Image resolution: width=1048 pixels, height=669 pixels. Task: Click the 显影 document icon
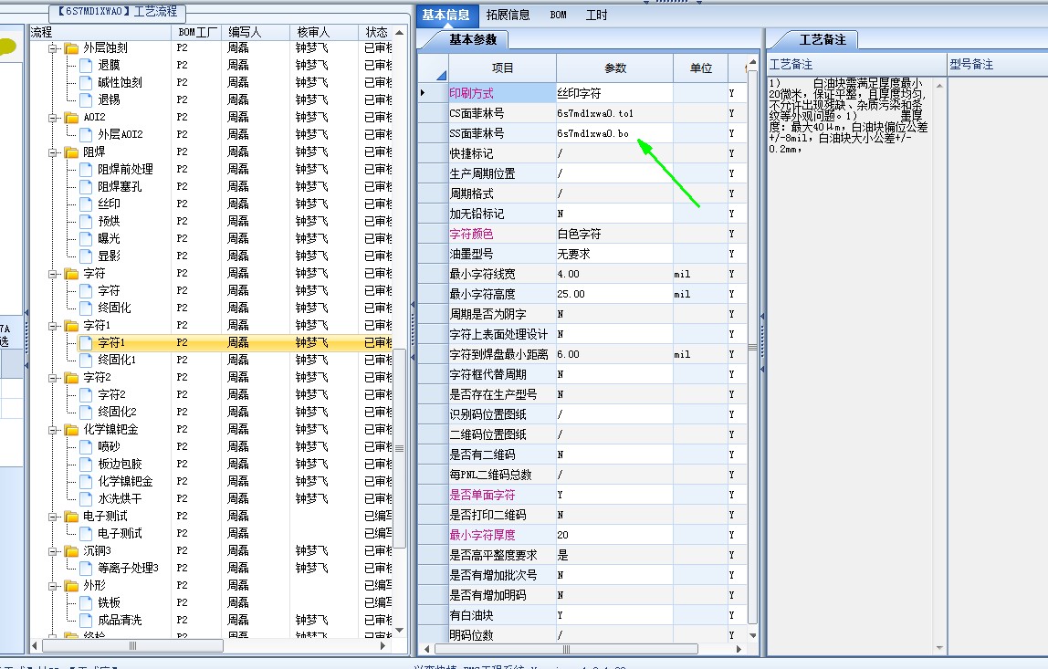[86, 256]
